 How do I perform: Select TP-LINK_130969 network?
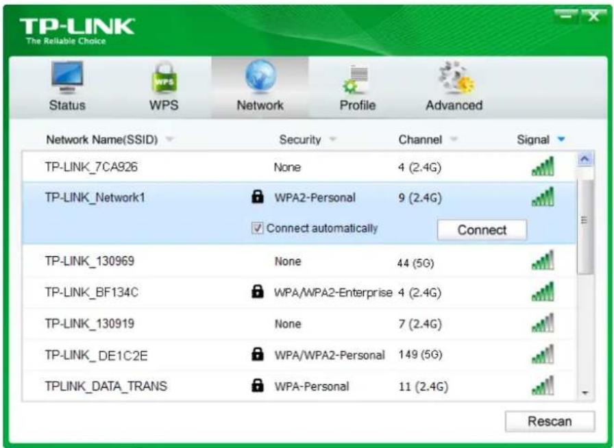(299, 261)
